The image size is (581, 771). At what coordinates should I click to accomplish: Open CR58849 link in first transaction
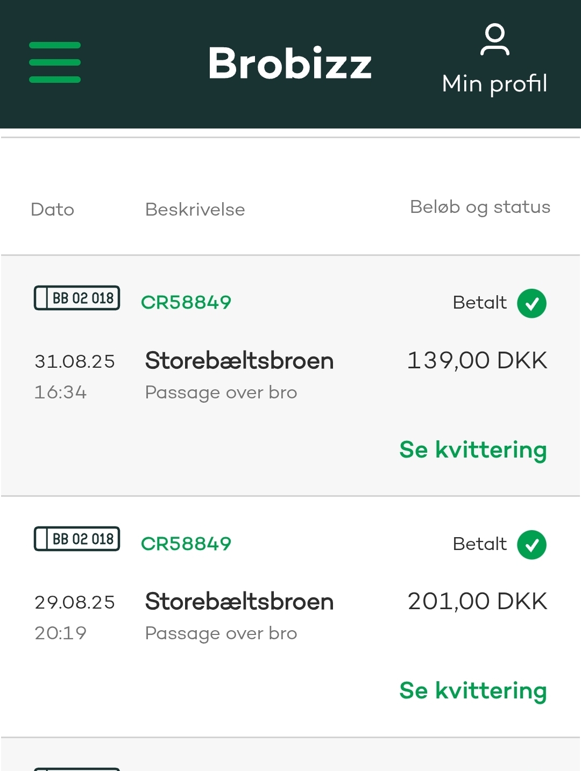(x=186, y=303)
